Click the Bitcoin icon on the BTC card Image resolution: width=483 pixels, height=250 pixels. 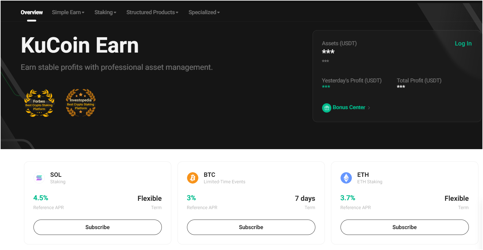point(193,178)
